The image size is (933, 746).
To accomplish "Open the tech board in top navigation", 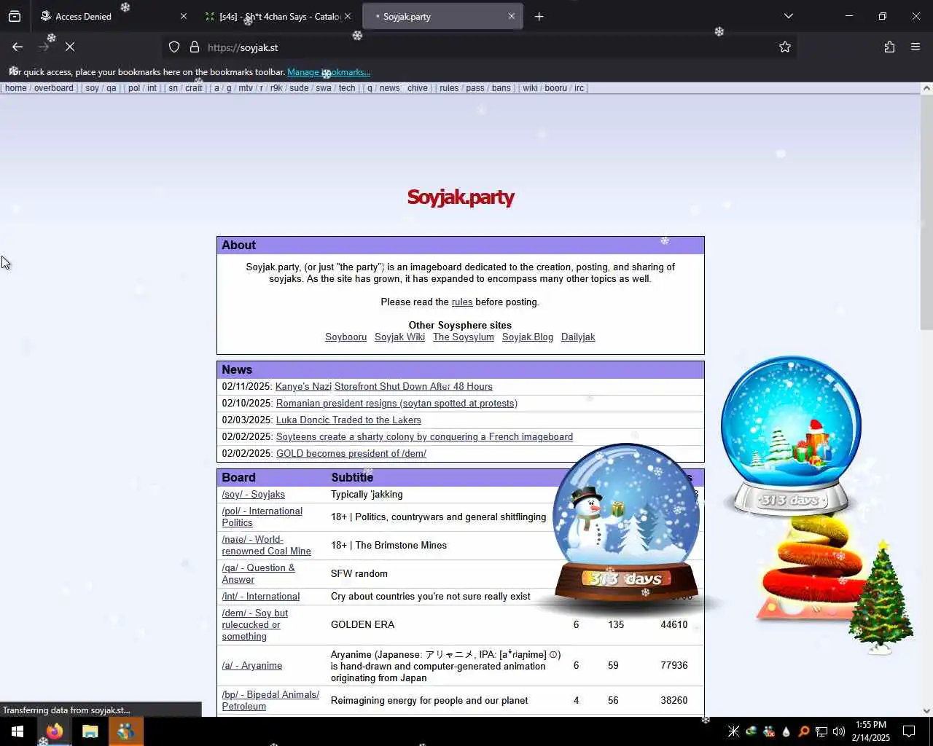I will pyautogui.click(x=347, y=88).
